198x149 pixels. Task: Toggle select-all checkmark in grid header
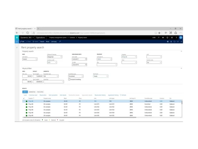24,98
